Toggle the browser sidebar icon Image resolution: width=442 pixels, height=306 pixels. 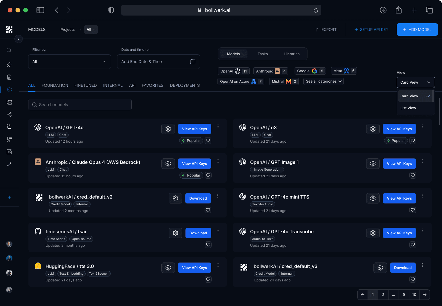pos(40,10)
